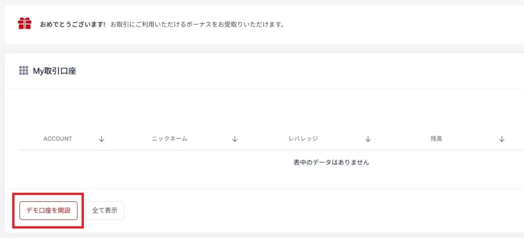The width and height of the screenshot is (524, 238).
Task: Click the red gift box icon
Action: point(25,23)
